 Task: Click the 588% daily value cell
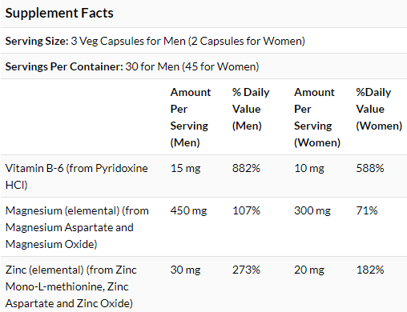370,168
